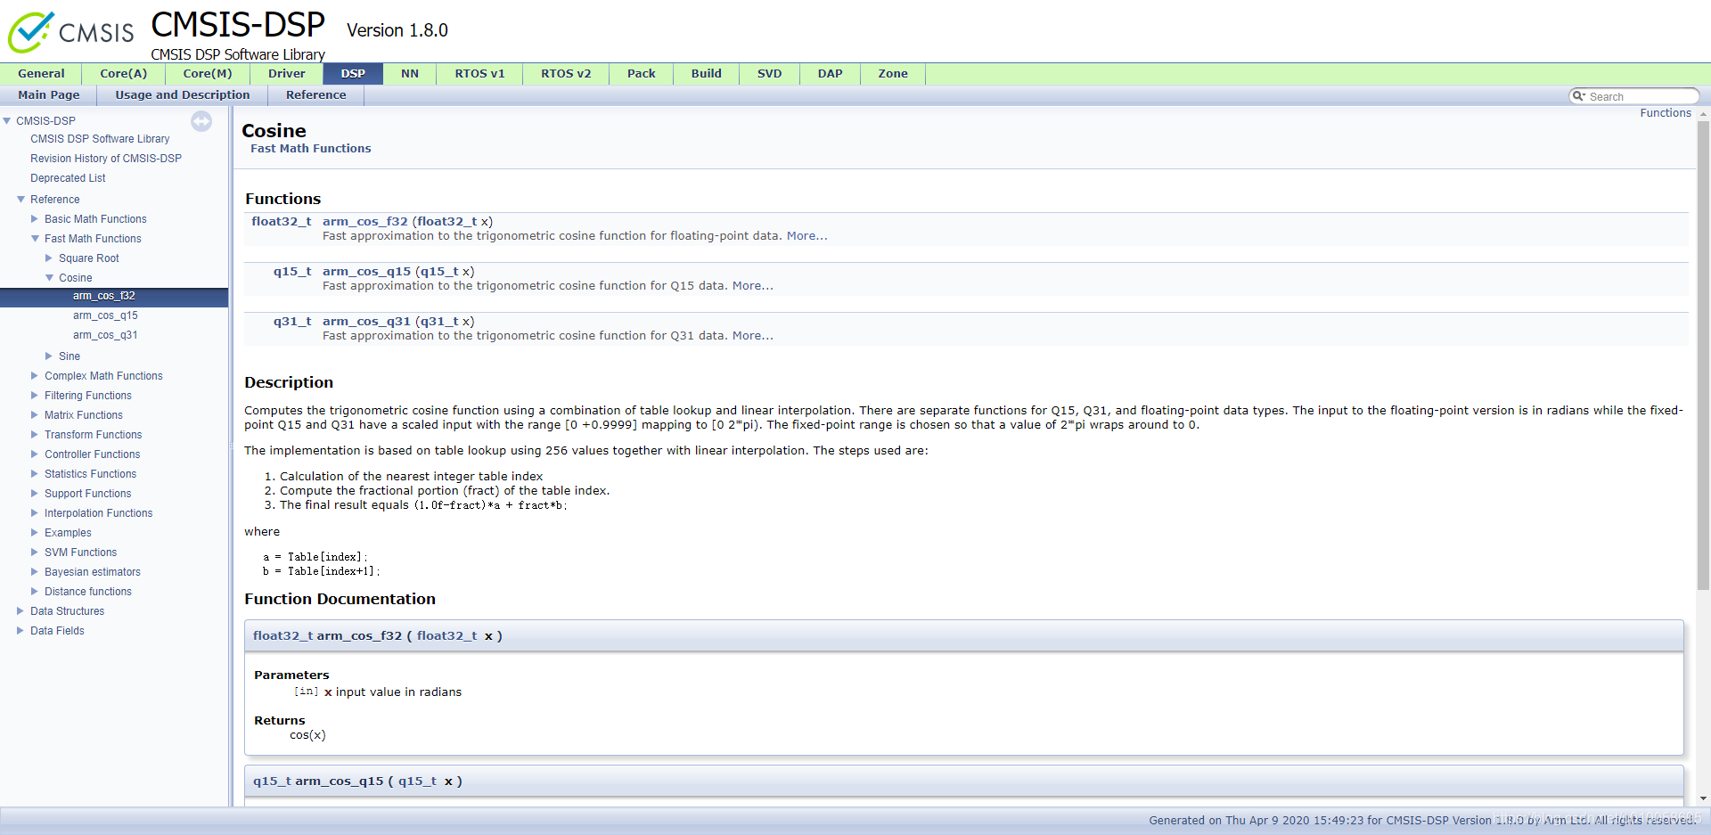This screenshot has height=835, width=1711.
Task: Open the SVD tab
Action: [770, 74]
